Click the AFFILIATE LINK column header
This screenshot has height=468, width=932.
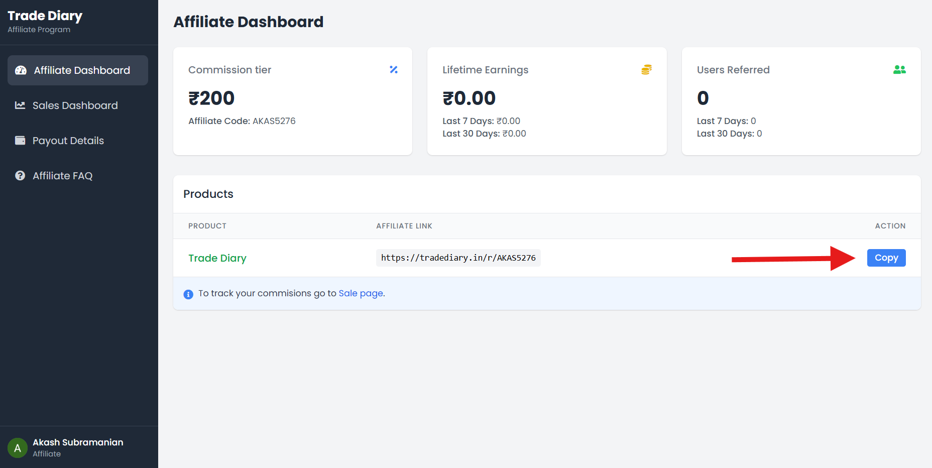click(x=404, y=226)
